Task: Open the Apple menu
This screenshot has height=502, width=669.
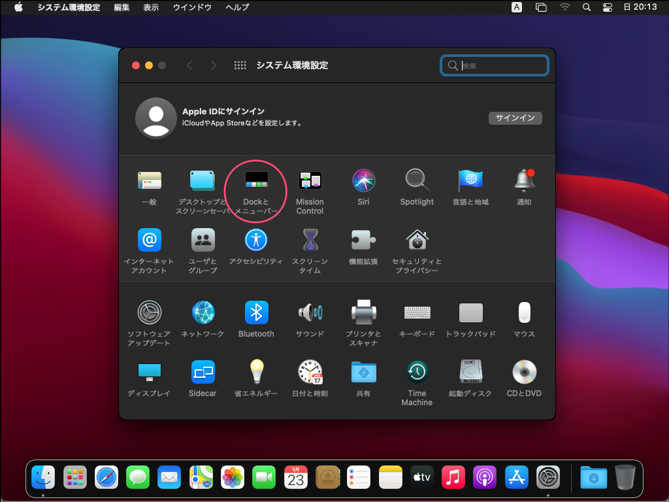Action: (18, 7)
